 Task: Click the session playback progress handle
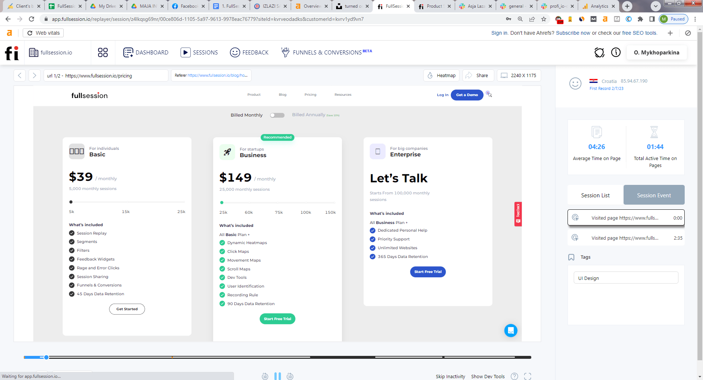47,357
